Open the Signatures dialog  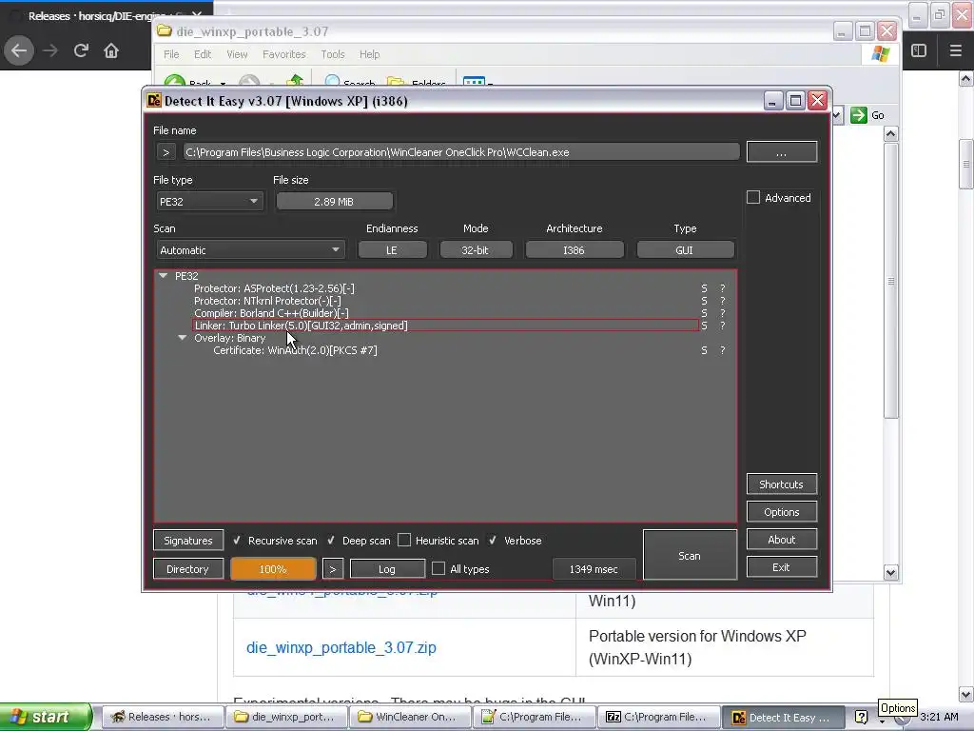pyautogui.click(x=188, y=541)
